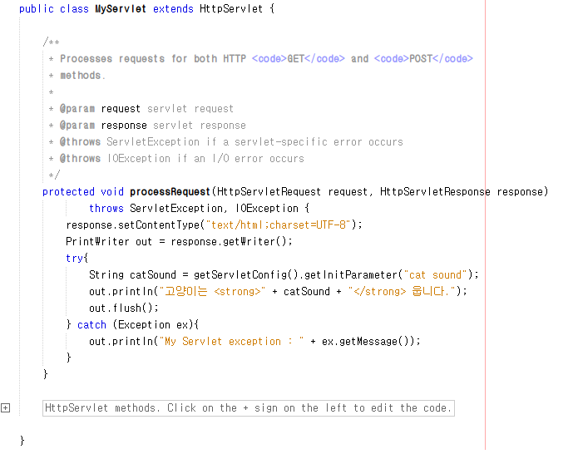This screenshot has width=578, height=454.
Task: Click the ex.getMessage() call
Action: point(368,341)
